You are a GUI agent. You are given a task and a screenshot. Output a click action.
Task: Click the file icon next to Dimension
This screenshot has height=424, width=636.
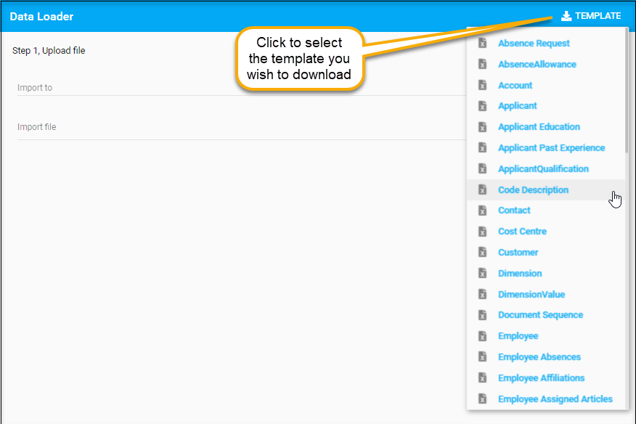(482, 274)
